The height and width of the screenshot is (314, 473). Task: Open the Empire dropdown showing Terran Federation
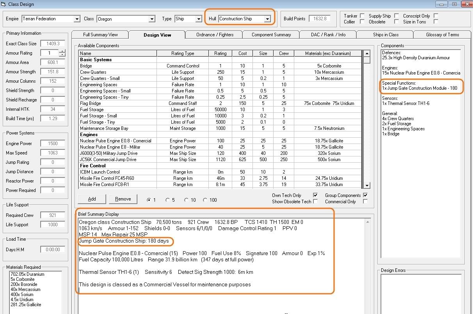tap(77, 19)
